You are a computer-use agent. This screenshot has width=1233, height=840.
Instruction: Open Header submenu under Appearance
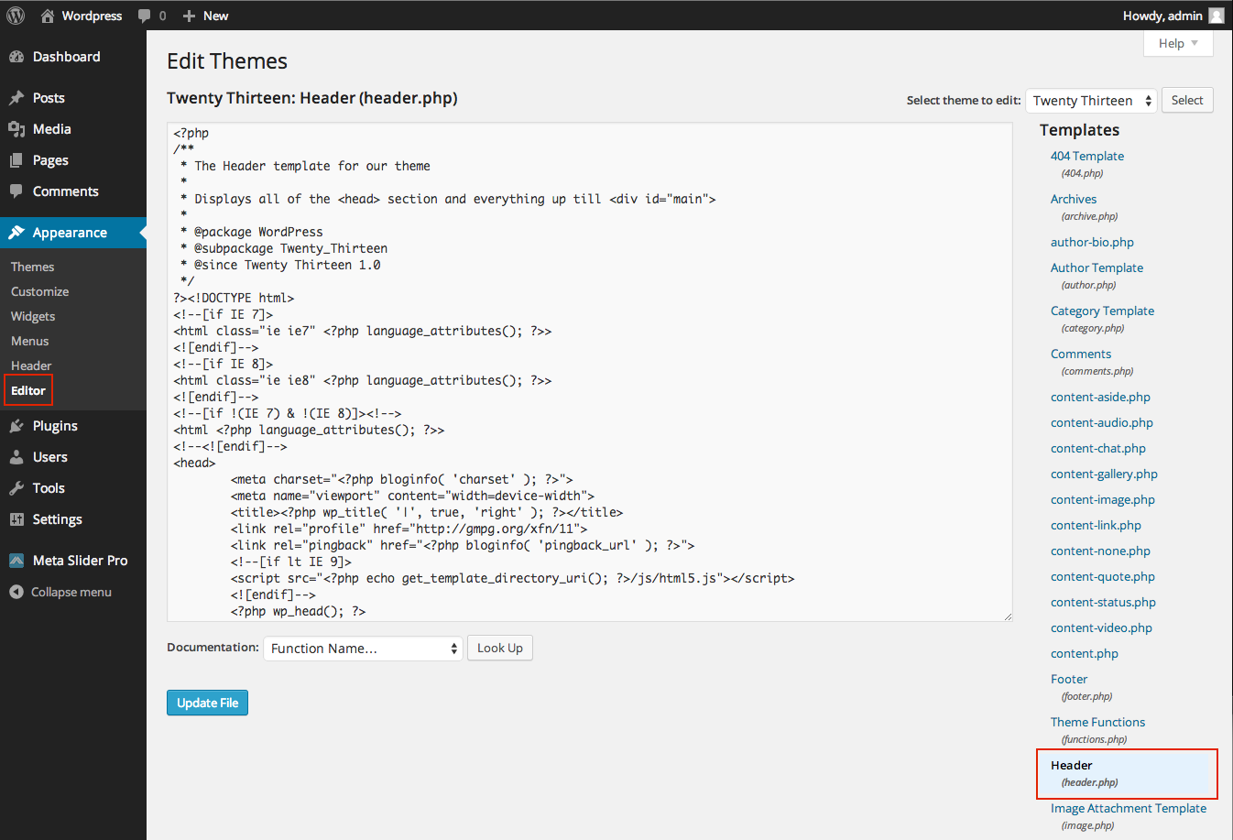coord(31,365)
